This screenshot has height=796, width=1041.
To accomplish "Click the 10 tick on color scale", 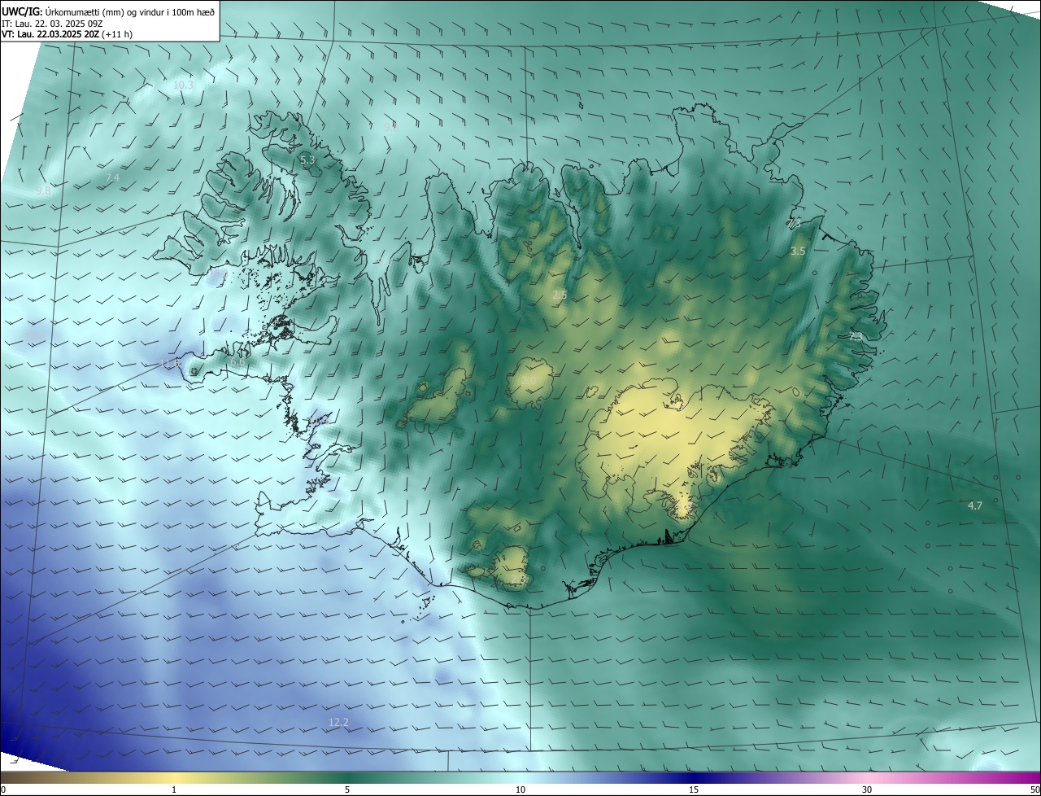I will coord(520,789).
